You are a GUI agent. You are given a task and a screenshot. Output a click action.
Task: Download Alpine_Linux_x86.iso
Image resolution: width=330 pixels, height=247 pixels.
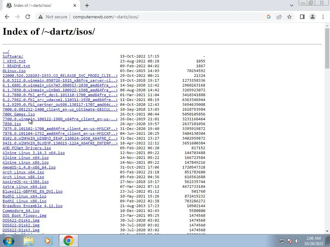(25, 162)
